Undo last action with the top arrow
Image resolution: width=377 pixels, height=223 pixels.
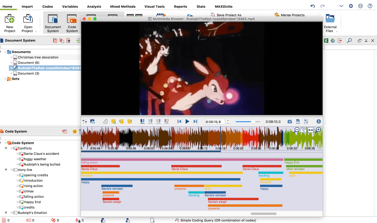click(313, 6)
